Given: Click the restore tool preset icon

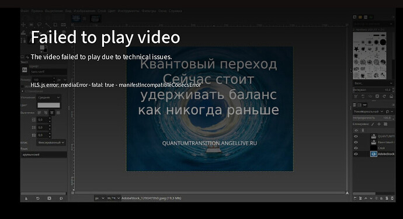Looking at the screenshot, I should click(38, 199).
